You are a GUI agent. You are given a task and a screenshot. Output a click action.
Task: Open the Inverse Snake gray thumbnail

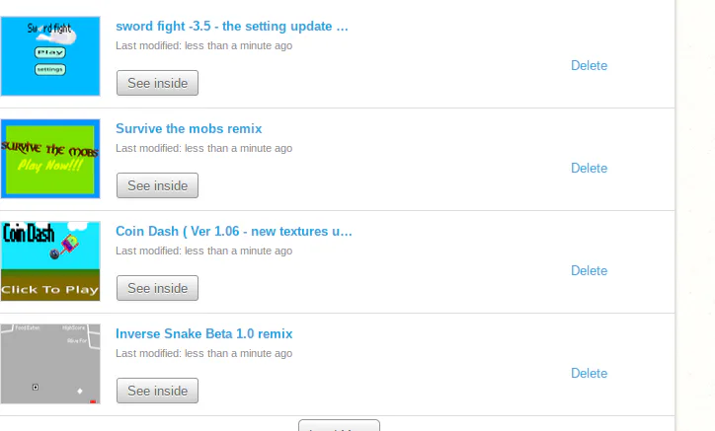50,364
